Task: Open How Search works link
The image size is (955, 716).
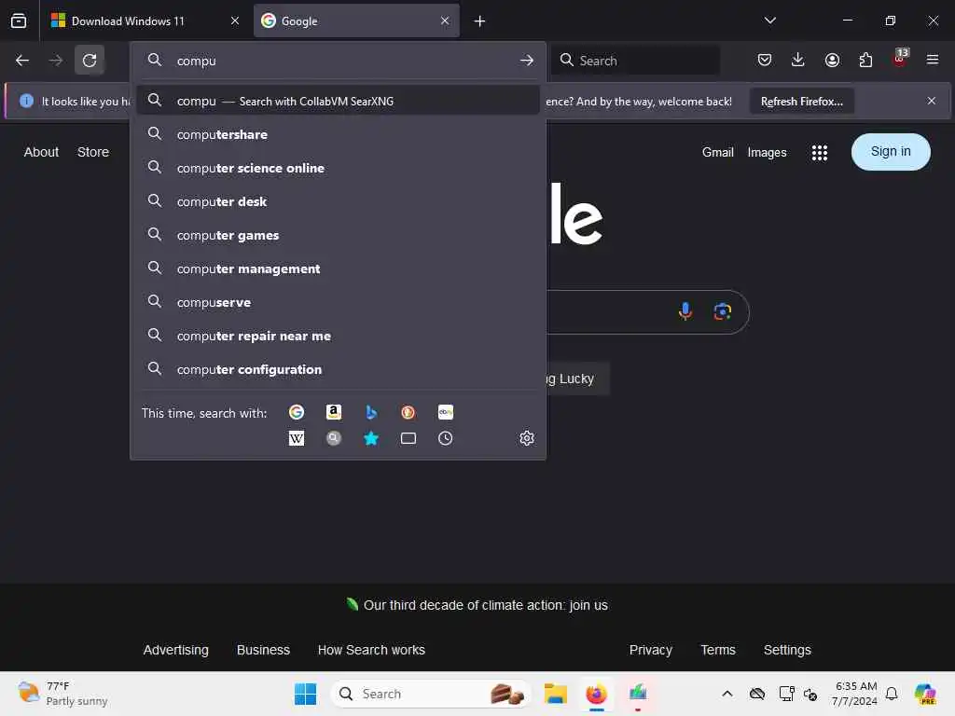Action: (x=371, y=650)
